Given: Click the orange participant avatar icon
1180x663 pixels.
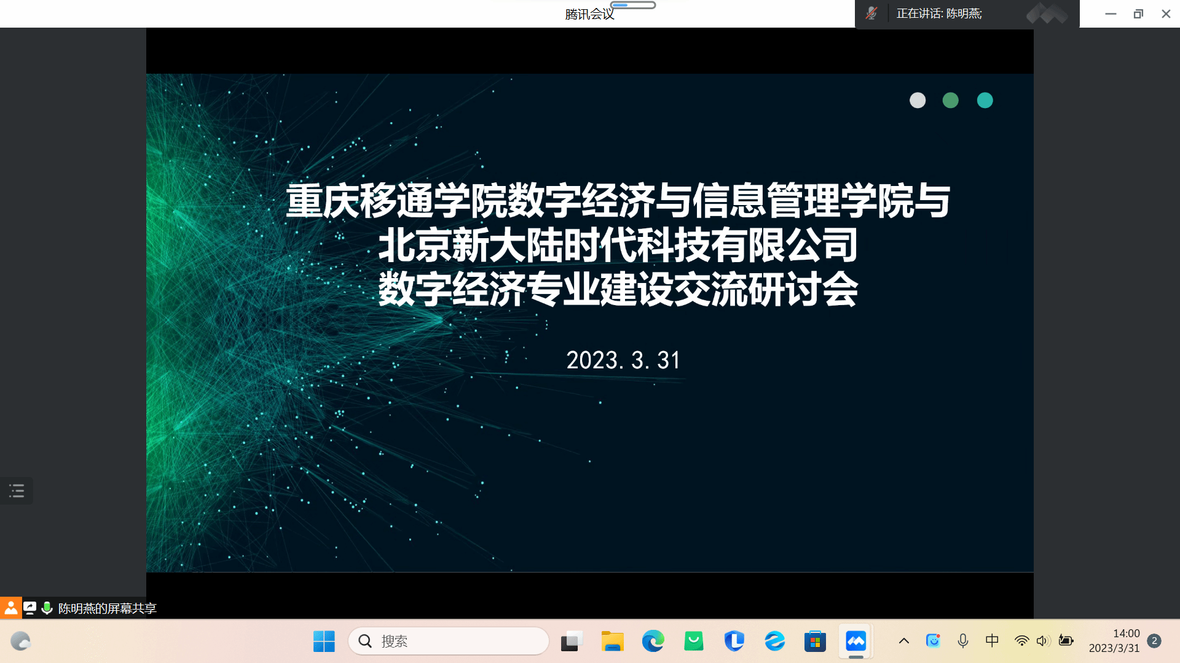Looking at the screenshot, I should (x=10, y=608).
